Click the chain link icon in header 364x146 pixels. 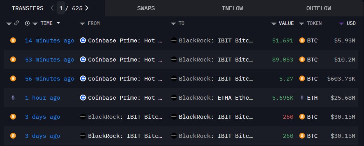(x=16, y=23)
